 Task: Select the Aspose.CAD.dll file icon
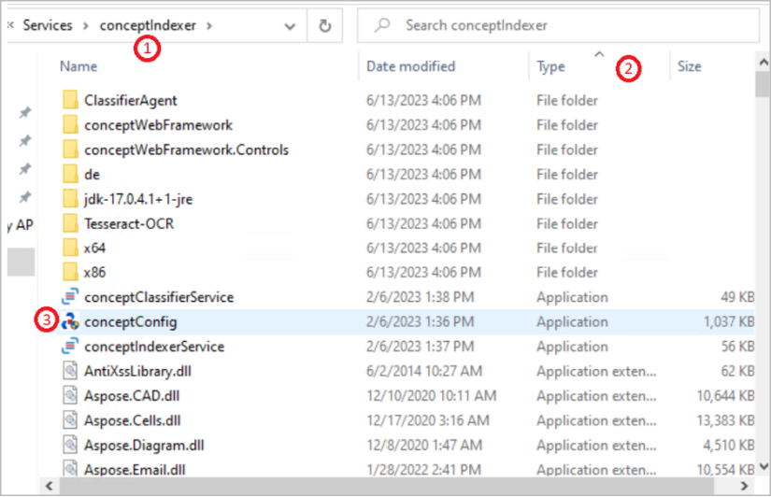tap(70, 395)
